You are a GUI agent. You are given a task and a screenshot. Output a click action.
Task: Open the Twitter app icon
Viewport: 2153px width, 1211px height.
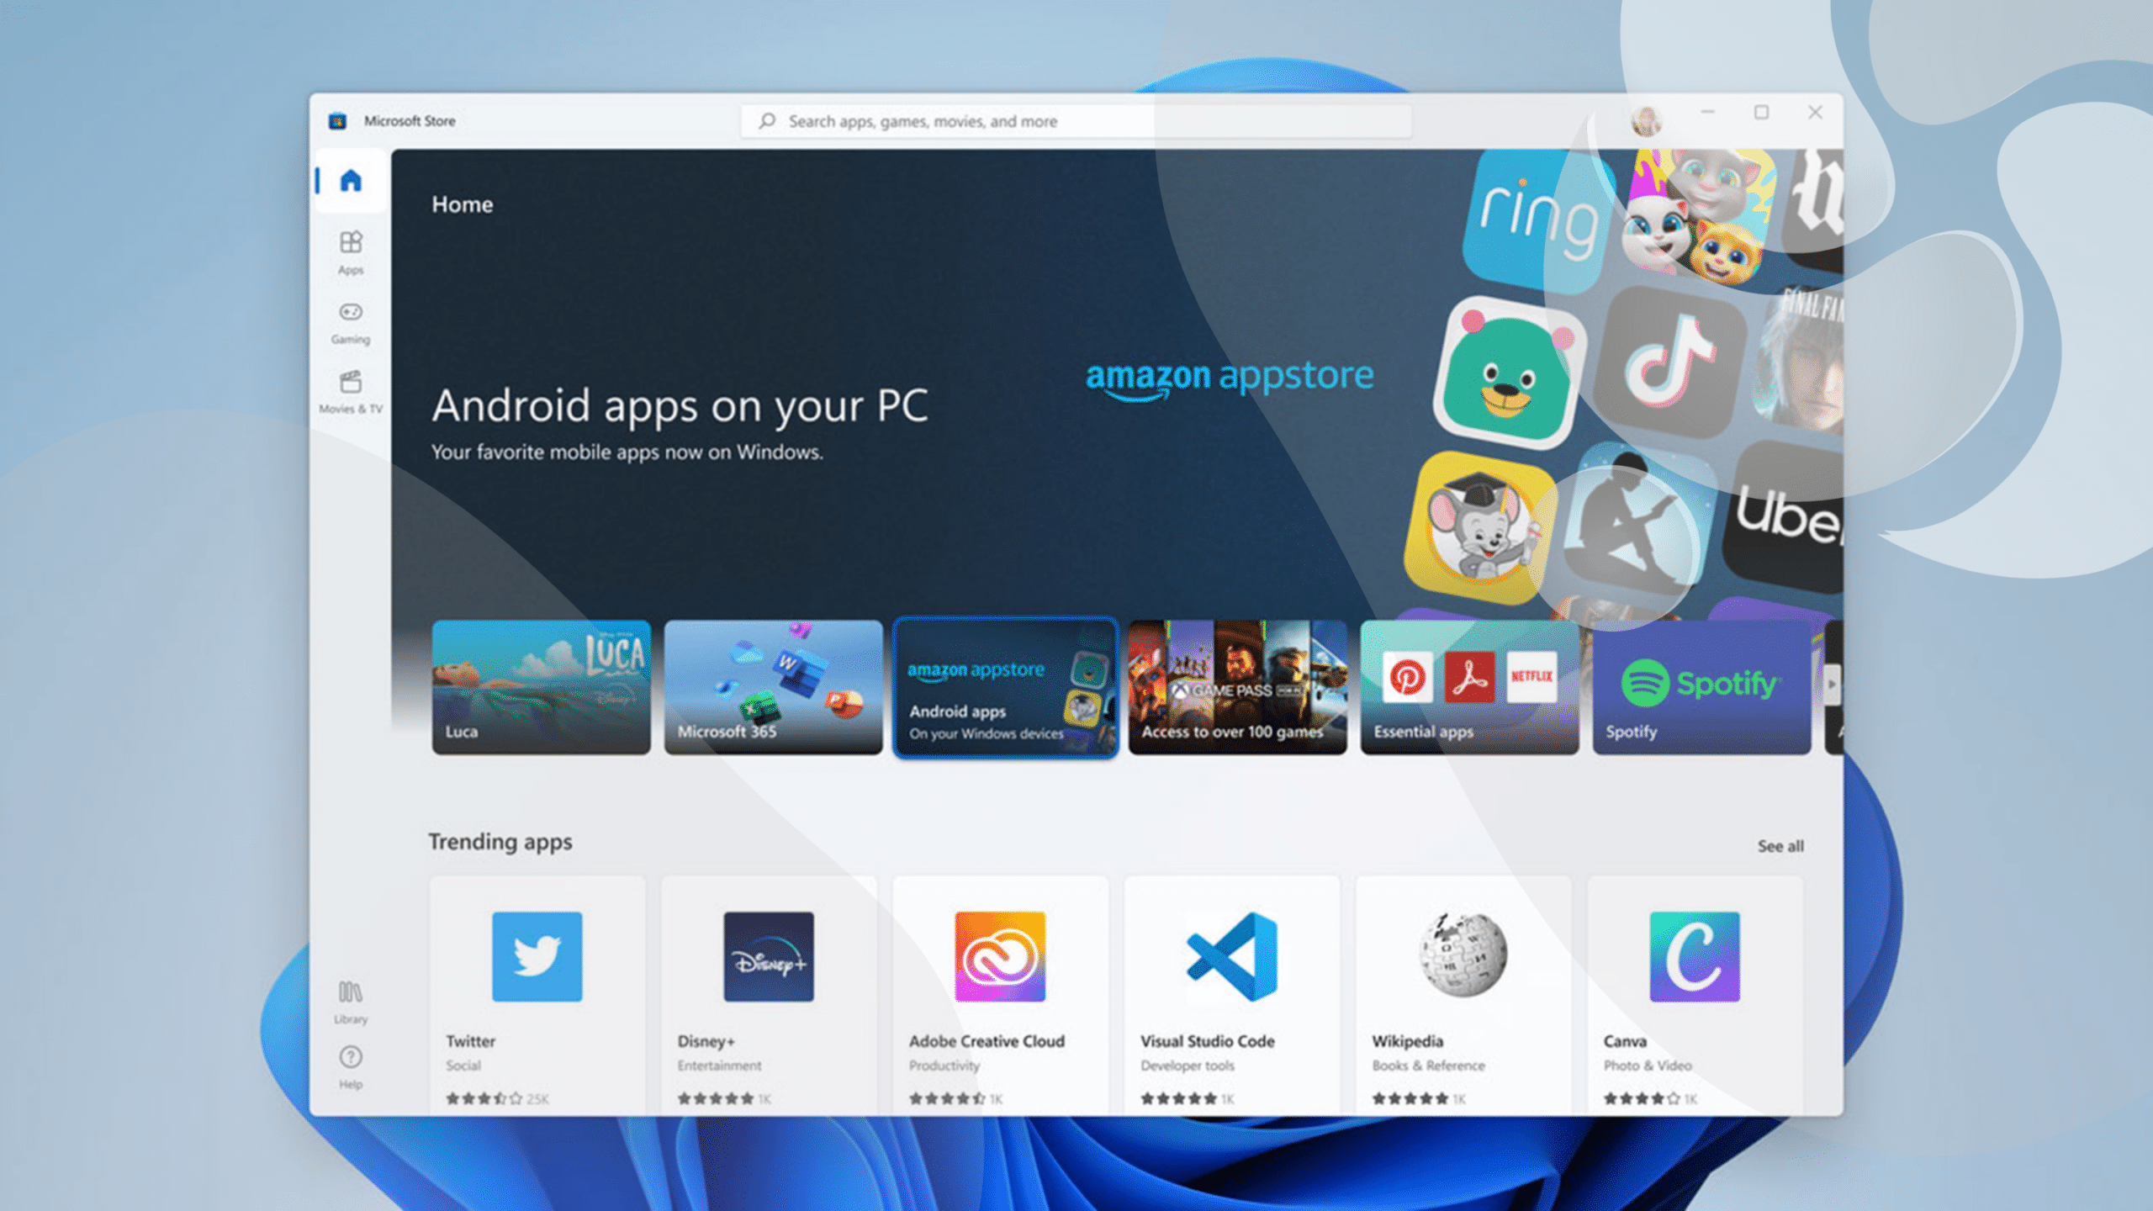[x=537, y=956]
